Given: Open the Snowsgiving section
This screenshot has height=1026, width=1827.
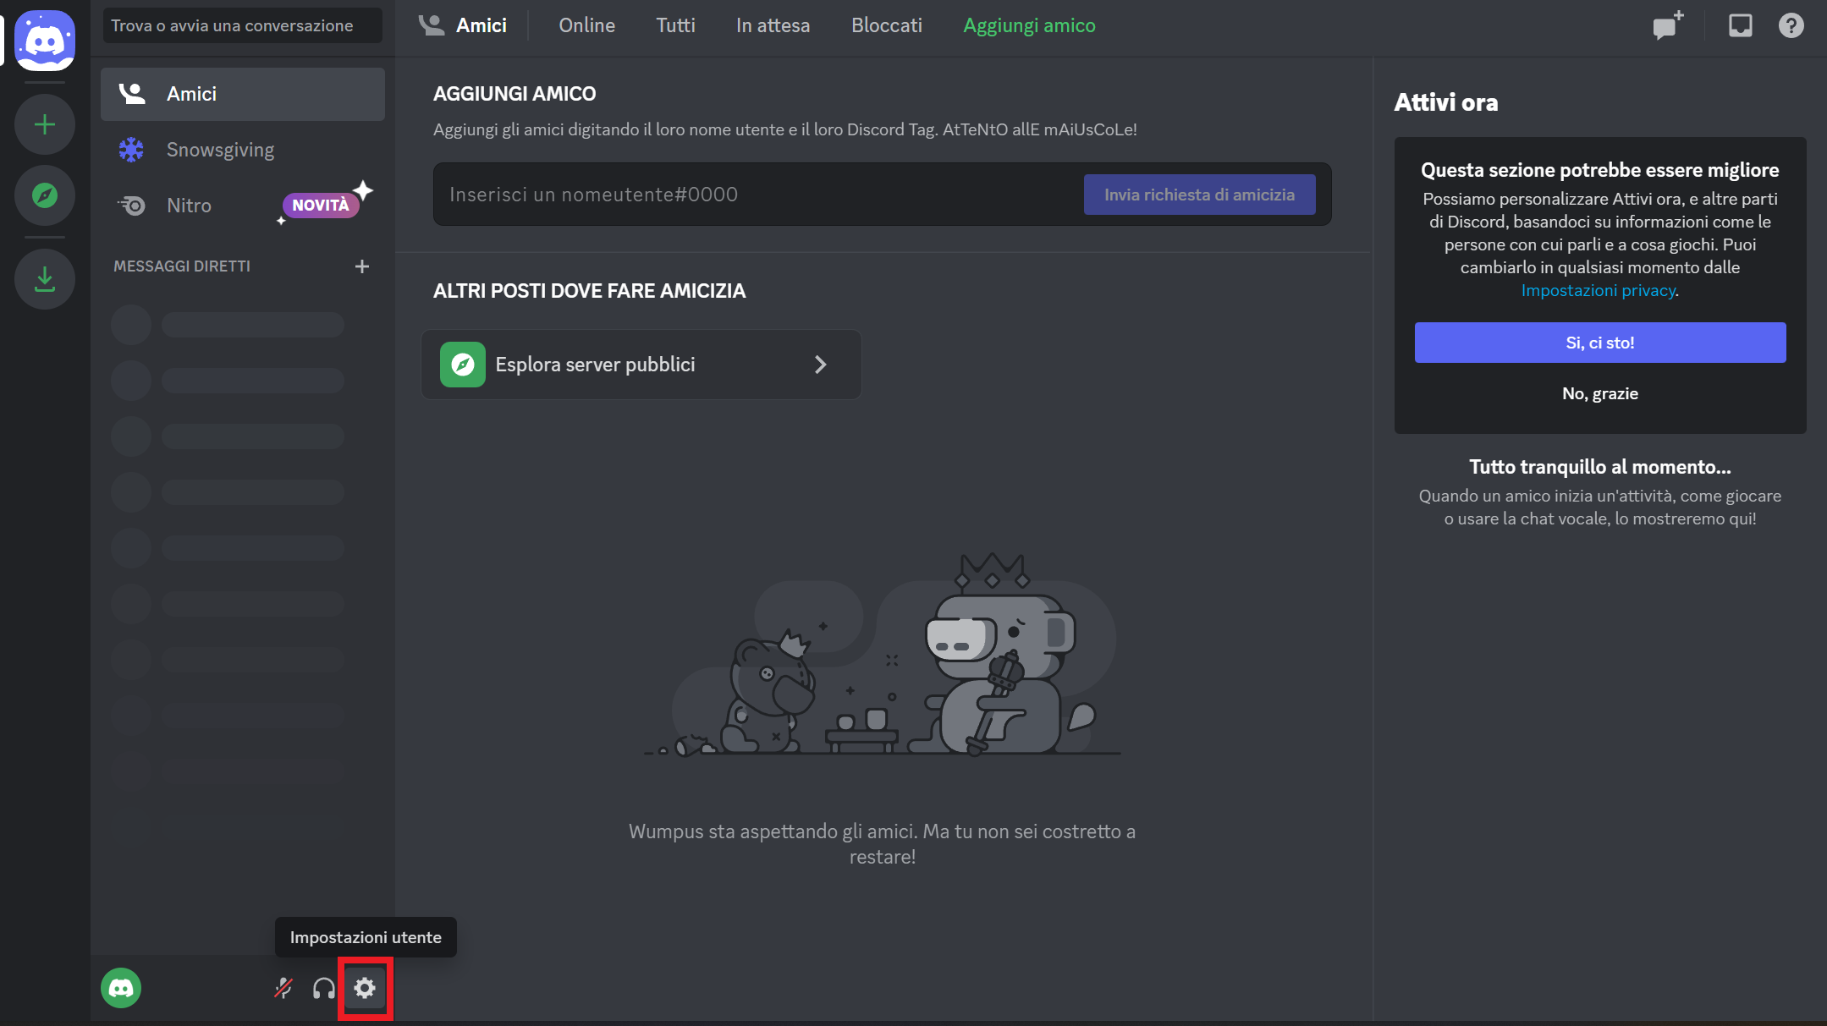Looking at the screenshot, I should (220, 149).
